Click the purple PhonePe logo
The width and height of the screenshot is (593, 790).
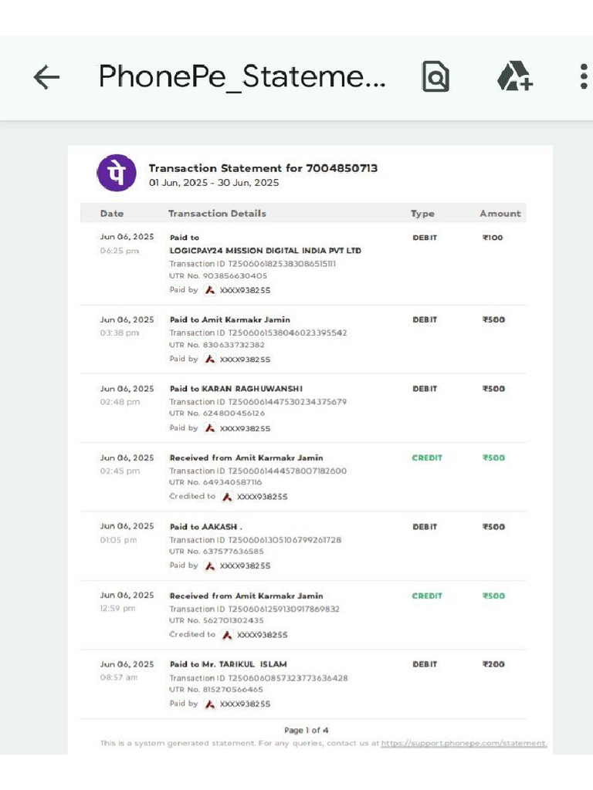click(117, 173)
